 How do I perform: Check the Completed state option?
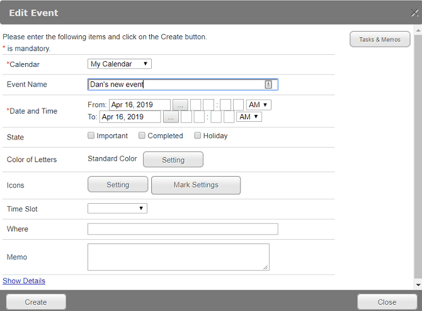[142, 136]
